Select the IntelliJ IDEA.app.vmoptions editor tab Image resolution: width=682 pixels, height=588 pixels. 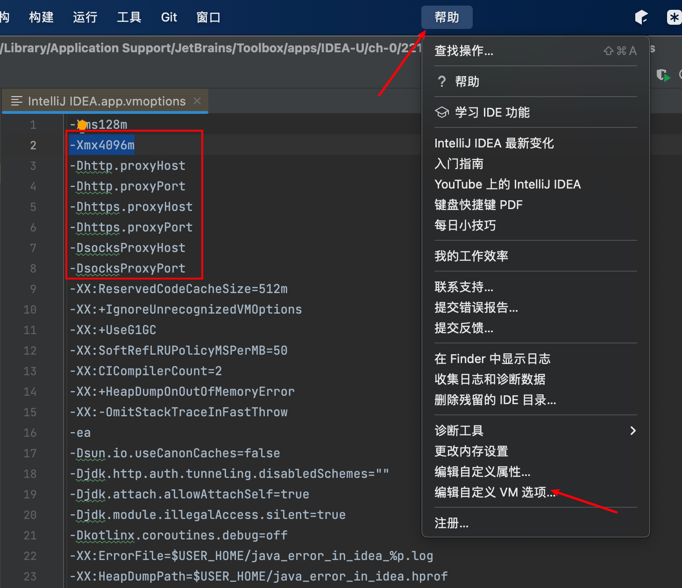pyautogui.click(x=106, y=101)
